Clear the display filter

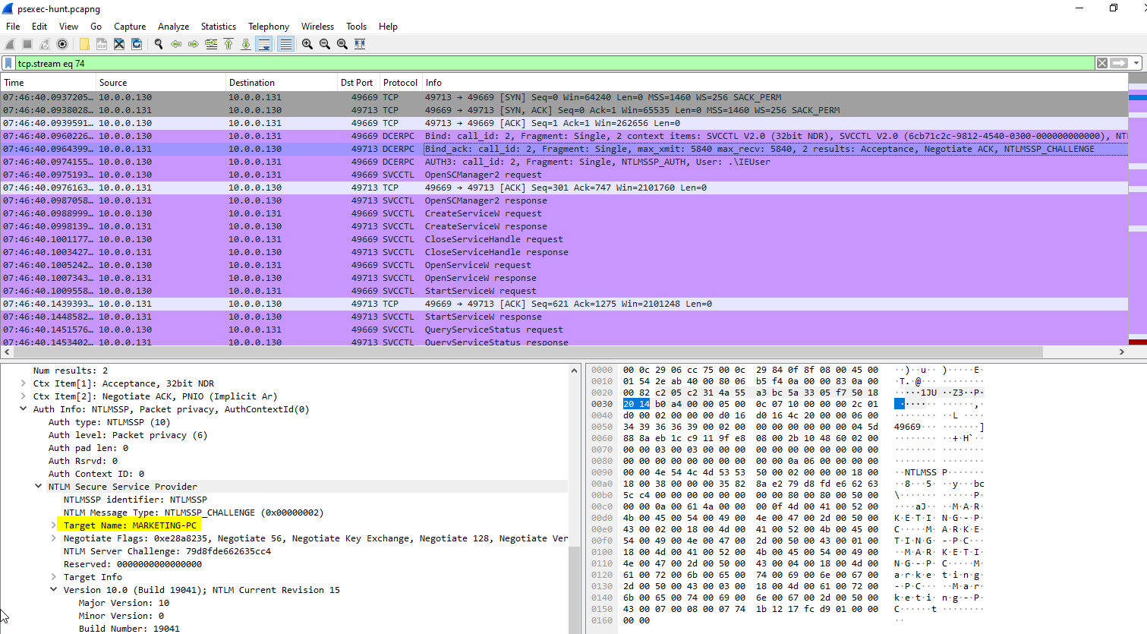1102,63
